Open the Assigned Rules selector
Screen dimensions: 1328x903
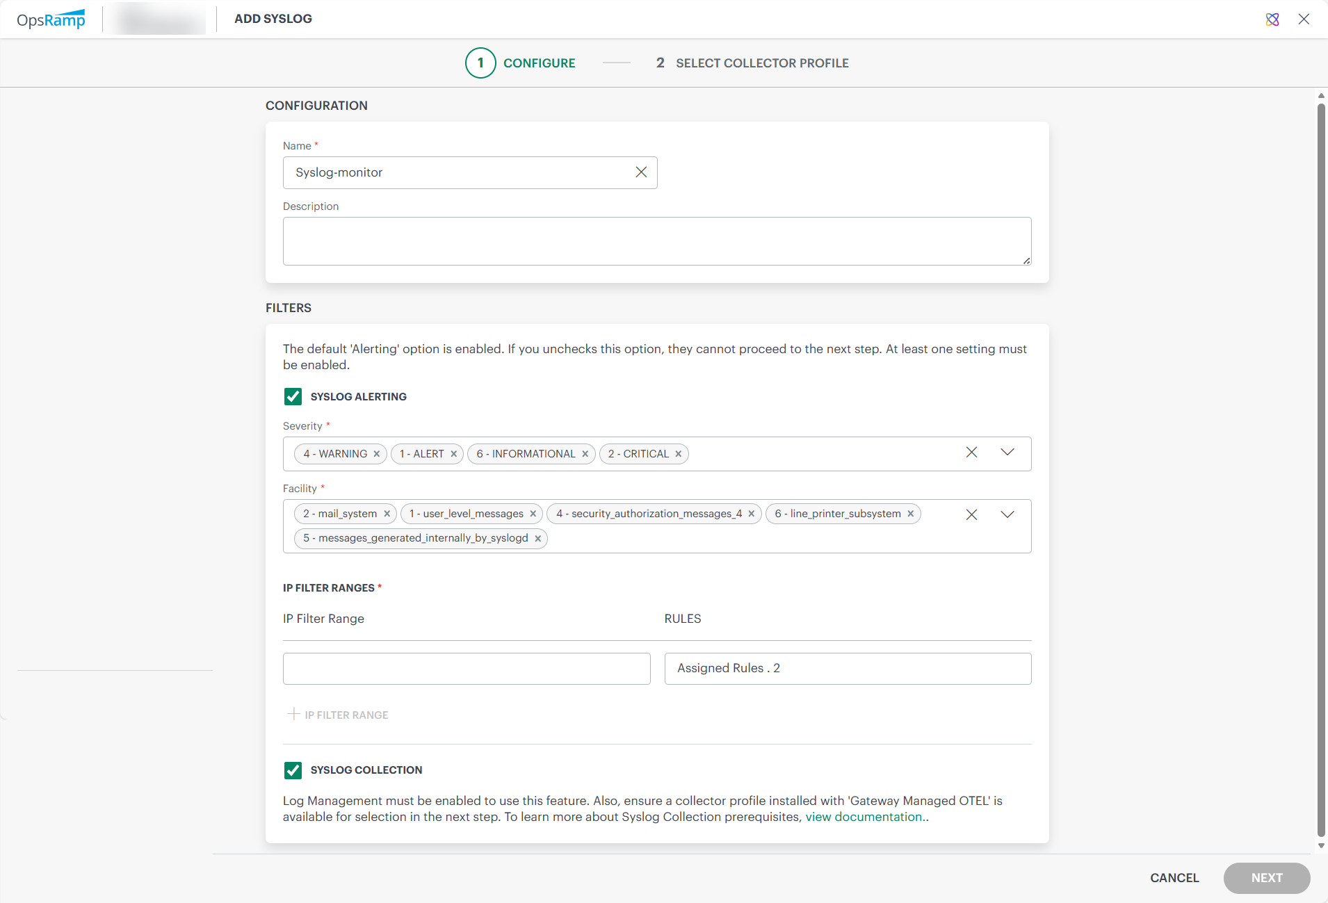848,668
